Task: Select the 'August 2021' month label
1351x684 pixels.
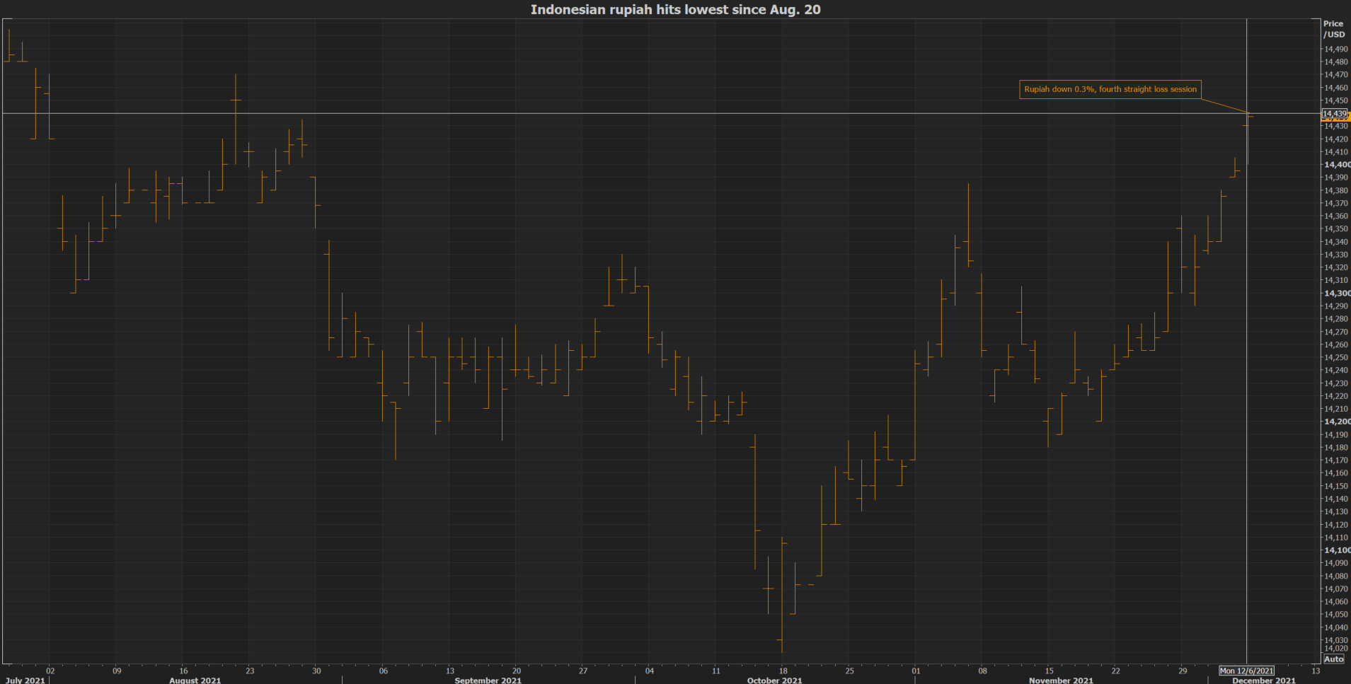Action: [x=195, y=680]
